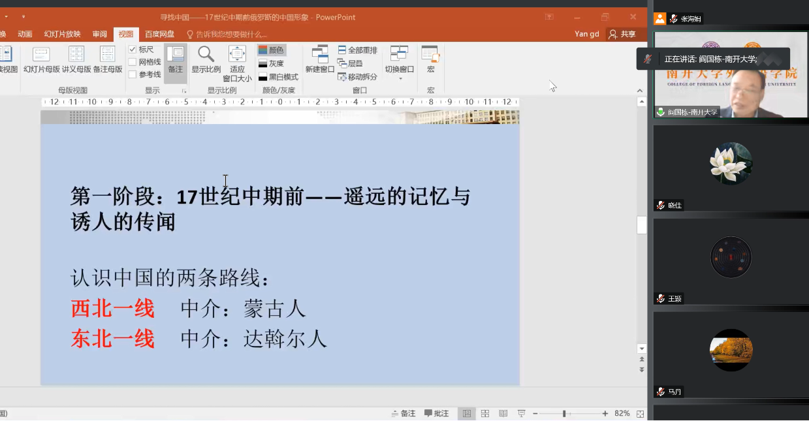
Task: Switch to Slide Sorter view in status bar
Action: 485,414
